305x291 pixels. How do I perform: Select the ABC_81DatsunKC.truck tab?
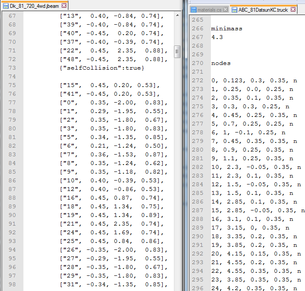[263, 10]
